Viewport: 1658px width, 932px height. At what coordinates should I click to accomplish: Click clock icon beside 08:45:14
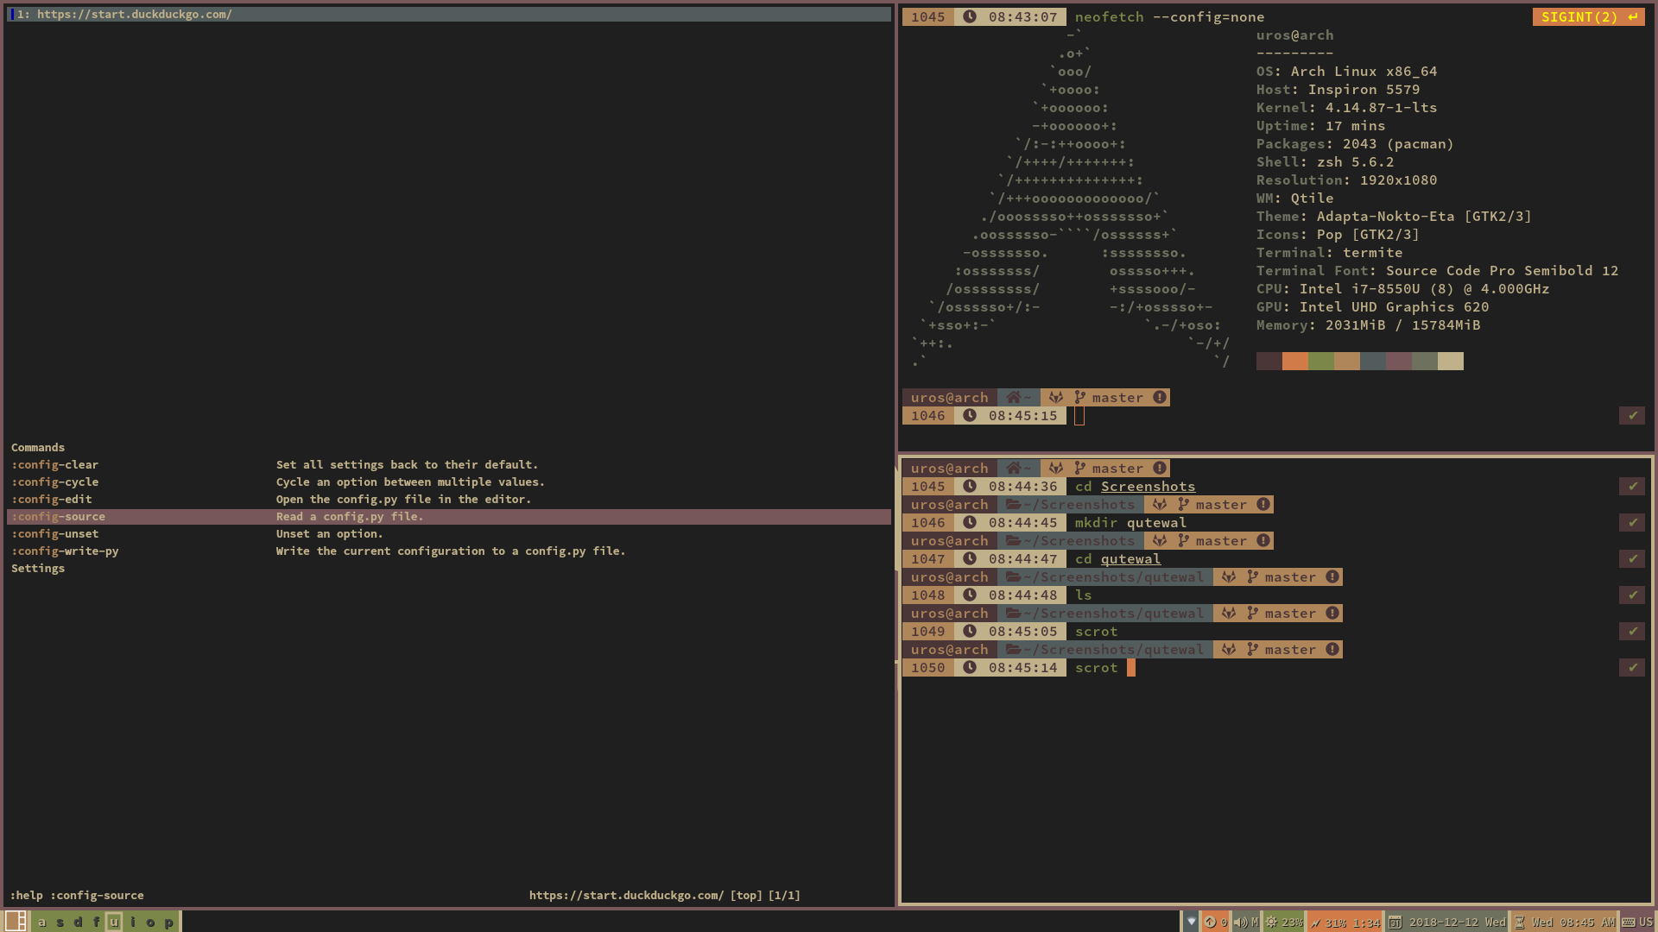coord(970,667)
